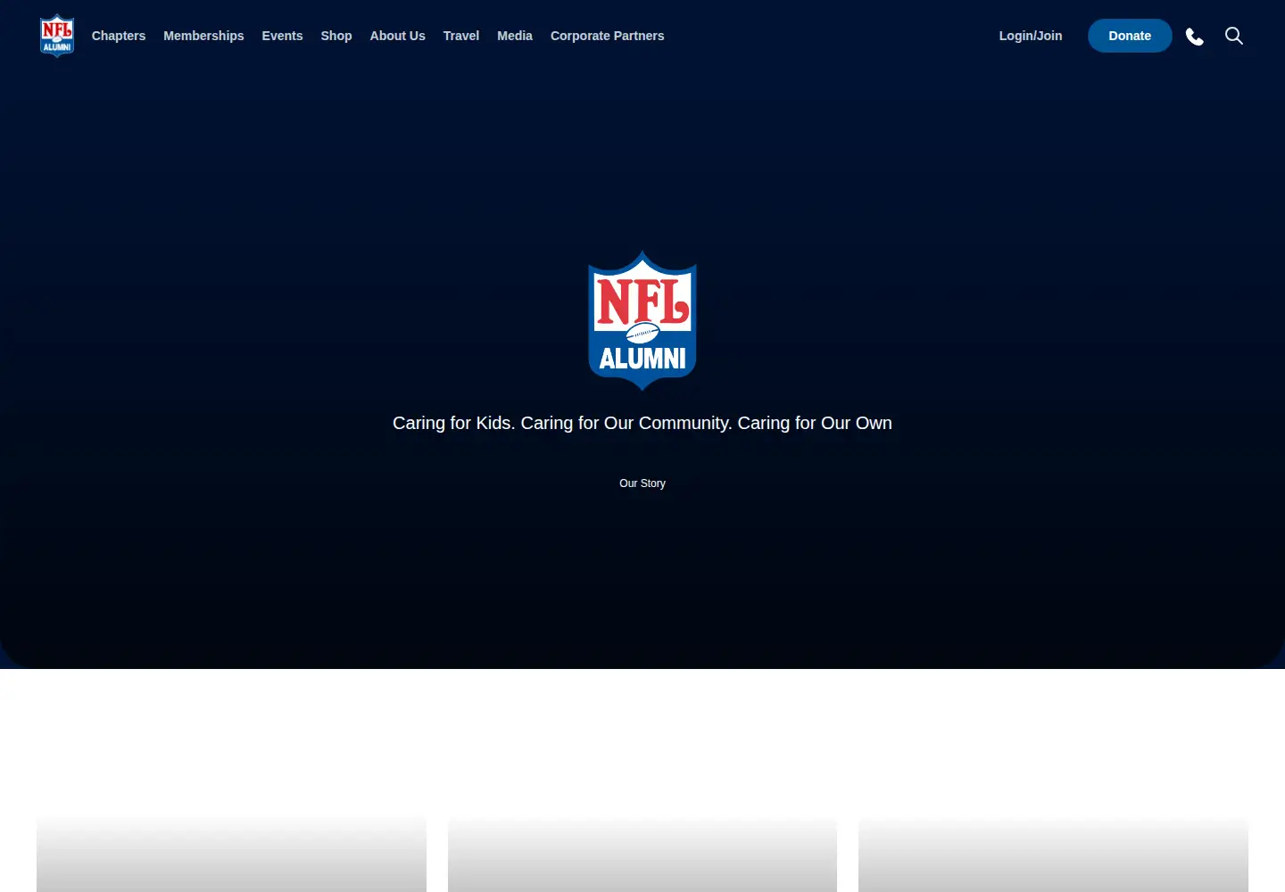Open the phone contact icon

1195,36
